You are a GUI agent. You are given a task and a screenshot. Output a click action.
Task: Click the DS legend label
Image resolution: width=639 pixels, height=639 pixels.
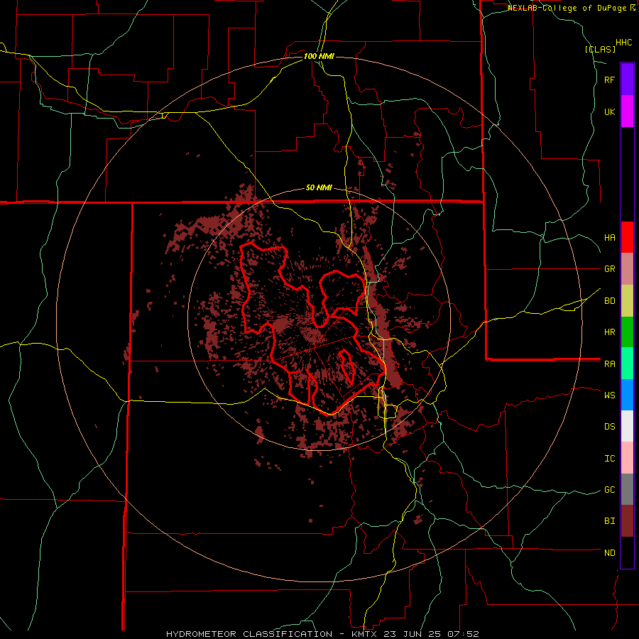tap(609, 427)
